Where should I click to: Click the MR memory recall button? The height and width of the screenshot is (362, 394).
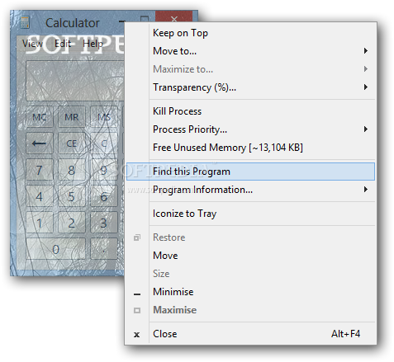click(x=72, y=117)
